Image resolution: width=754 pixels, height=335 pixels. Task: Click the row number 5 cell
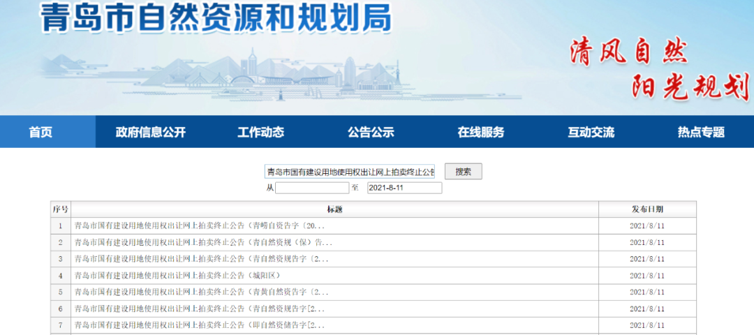pyautogui.click(x=61, y=292)
